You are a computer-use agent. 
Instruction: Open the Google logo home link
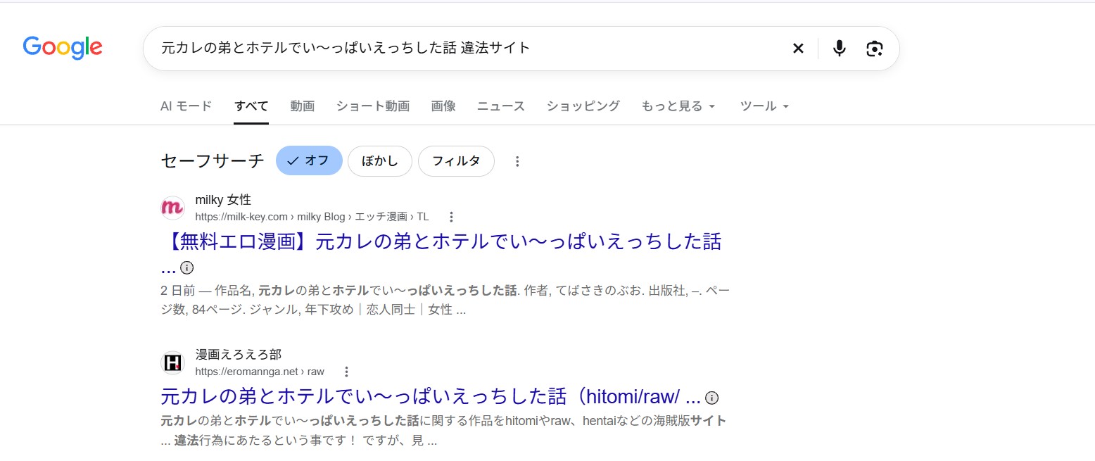[63, 48]
